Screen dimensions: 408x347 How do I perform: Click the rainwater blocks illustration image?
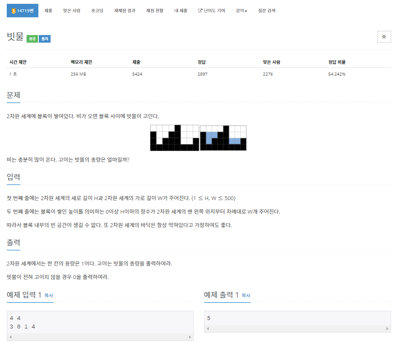click(198, 138)
